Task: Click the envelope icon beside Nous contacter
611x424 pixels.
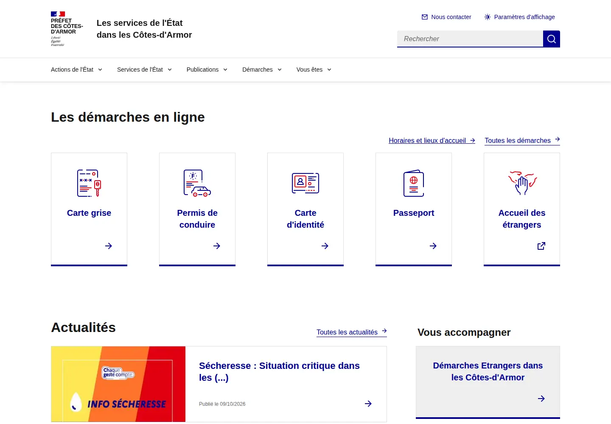Action: tap(425, 17)
